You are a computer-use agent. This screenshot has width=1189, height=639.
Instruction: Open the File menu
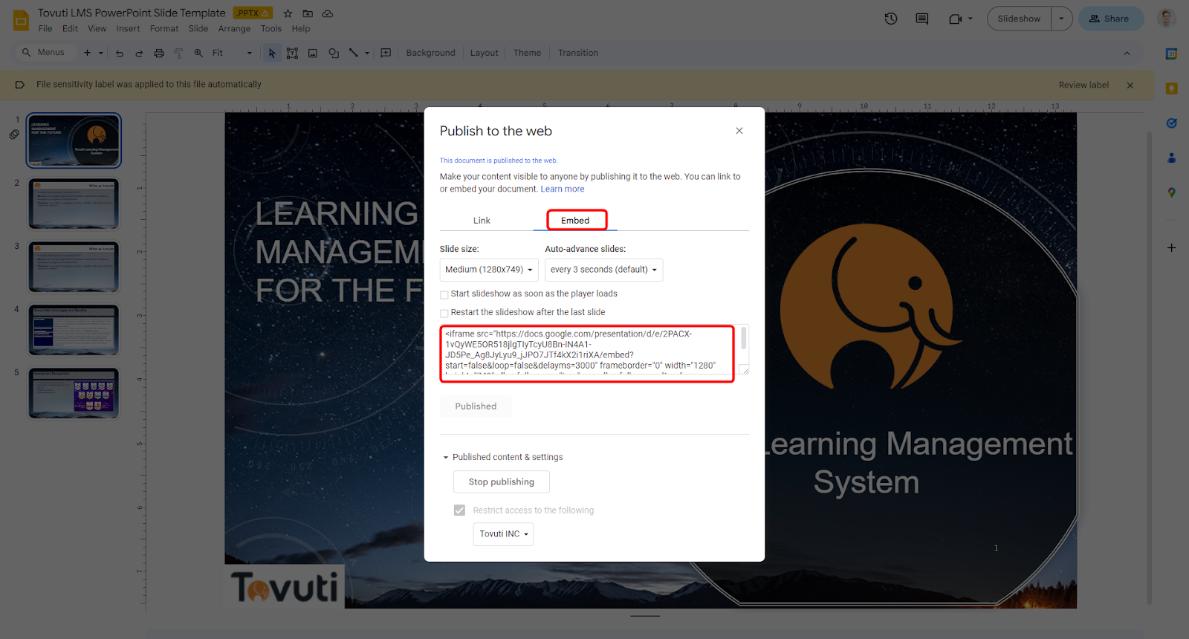45,29
